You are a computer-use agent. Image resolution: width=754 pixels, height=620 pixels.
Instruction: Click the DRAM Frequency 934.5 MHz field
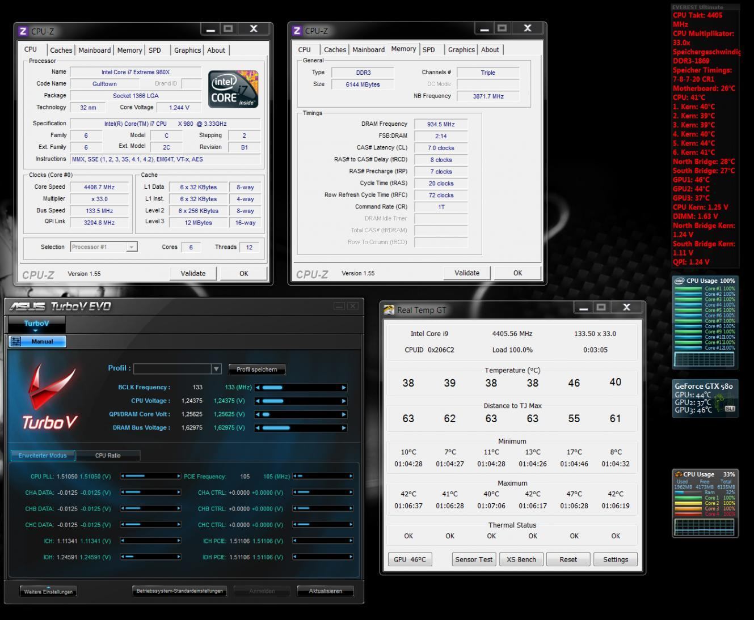(x=441, y=124)
